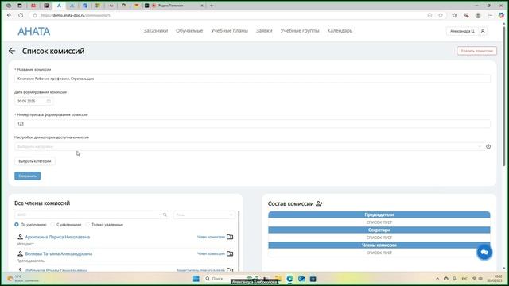Click the Сохранить button
509x286 pixels.
(28, 176)
